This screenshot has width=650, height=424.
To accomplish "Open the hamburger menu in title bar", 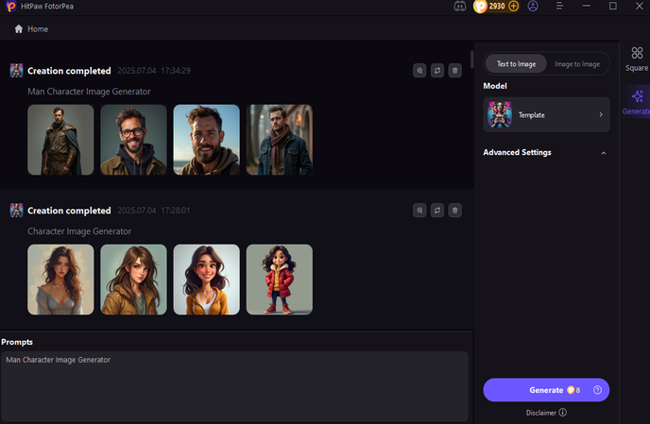I will pyautogui.click(x=559, y=7).
